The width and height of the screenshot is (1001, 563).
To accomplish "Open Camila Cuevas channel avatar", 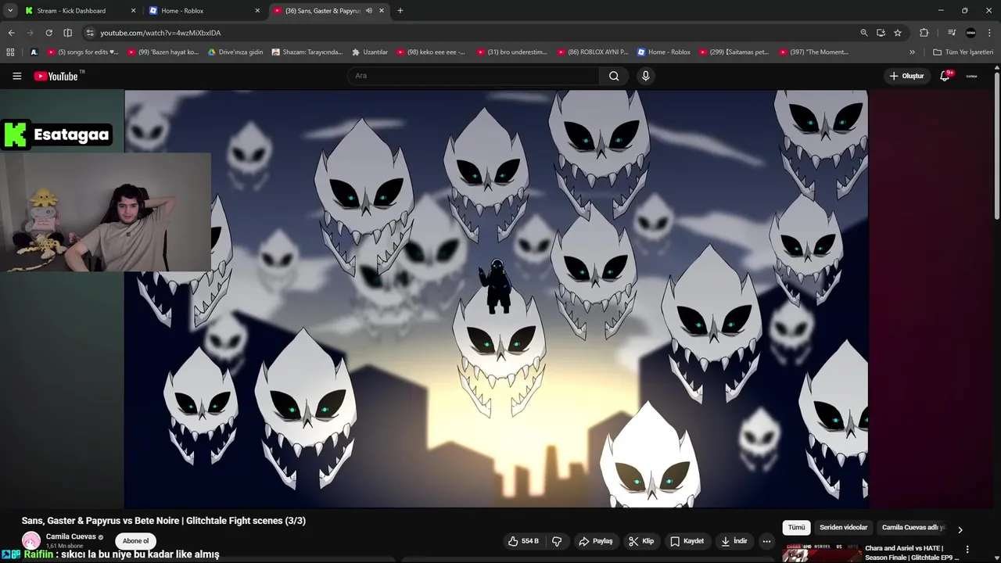I will pyautogui.click(x=31, y=541).
